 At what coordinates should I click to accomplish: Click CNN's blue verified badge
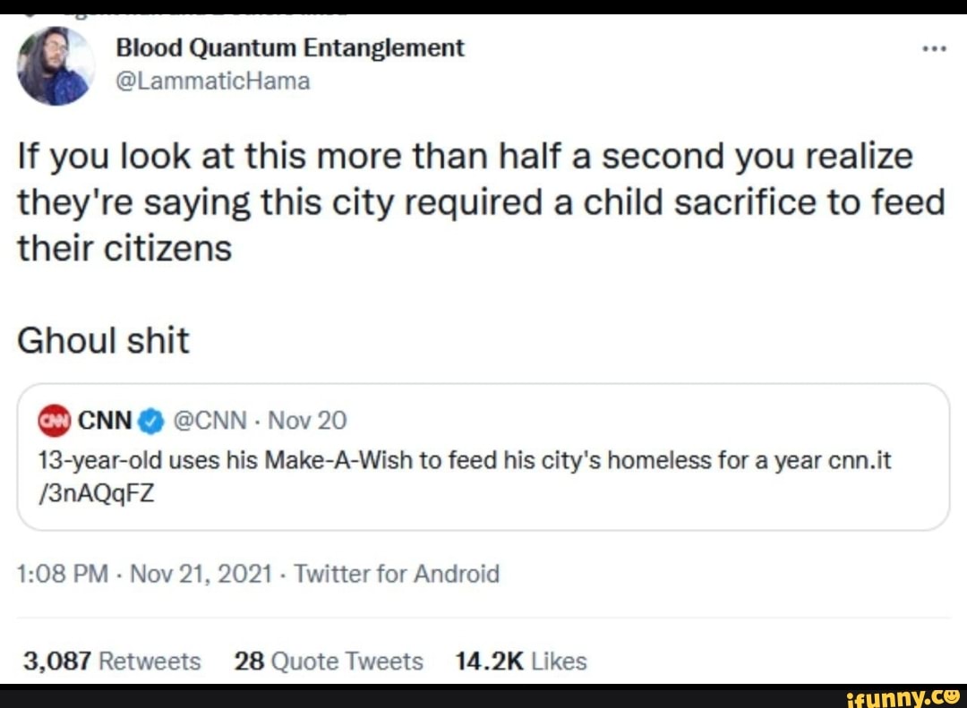[152, 421]
